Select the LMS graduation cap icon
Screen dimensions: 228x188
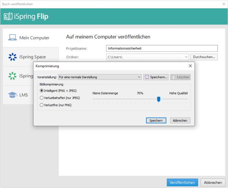tap(12, 95)
